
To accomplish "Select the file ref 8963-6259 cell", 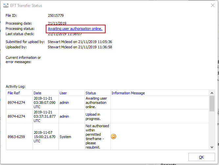I will coord(15,137).
